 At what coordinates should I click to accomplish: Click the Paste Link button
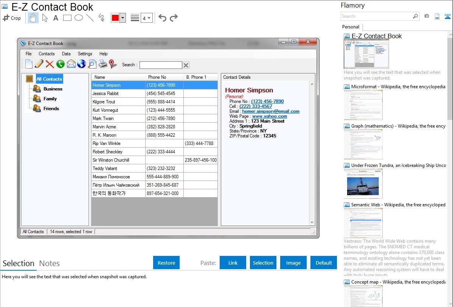[233, 263]
